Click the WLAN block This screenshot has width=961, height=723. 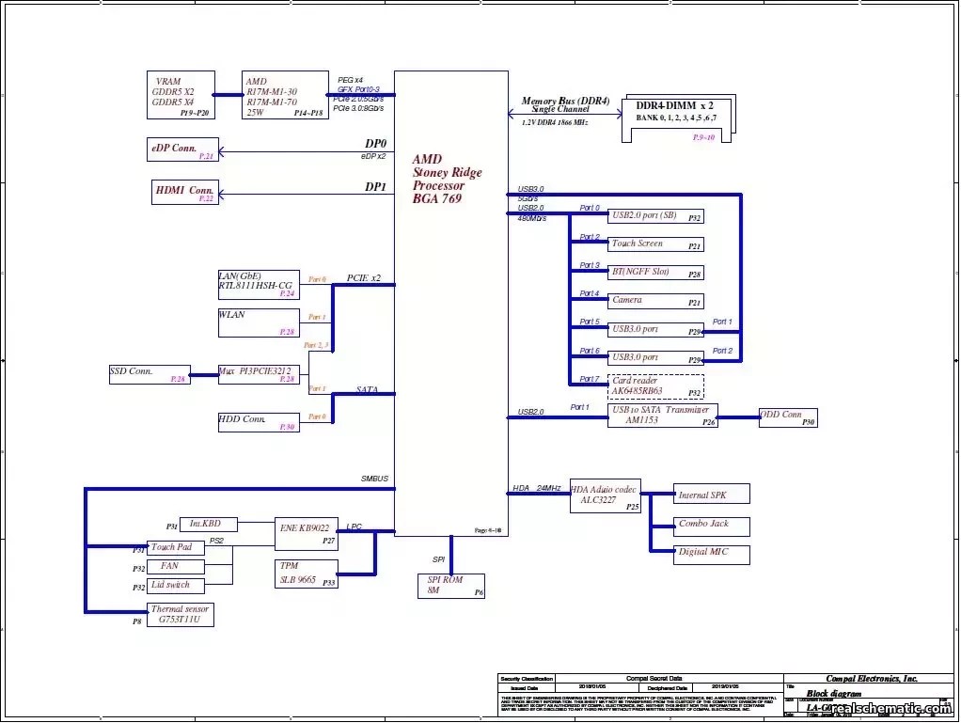point(258,321)
